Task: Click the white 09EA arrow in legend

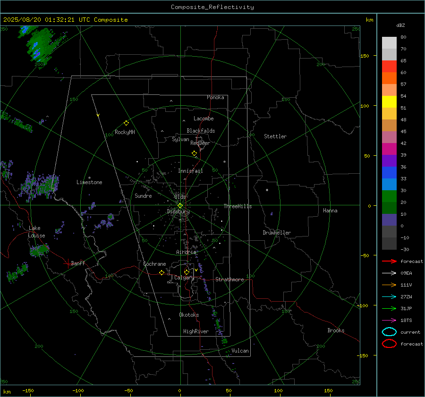Action: pyautogui.click(x=389, y=273)
